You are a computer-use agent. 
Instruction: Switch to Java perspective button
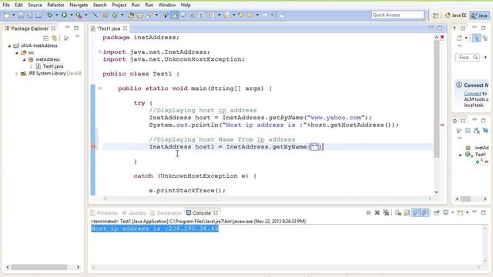[479, 15]
